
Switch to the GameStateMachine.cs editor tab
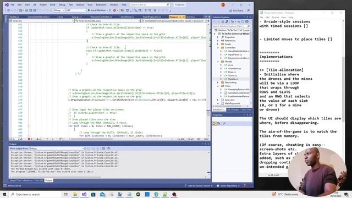click(38, 17)
